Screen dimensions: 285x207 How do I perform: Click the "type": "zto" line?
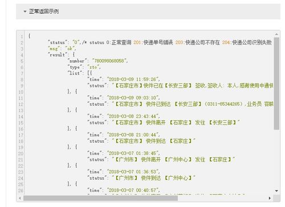coord(84,67)
